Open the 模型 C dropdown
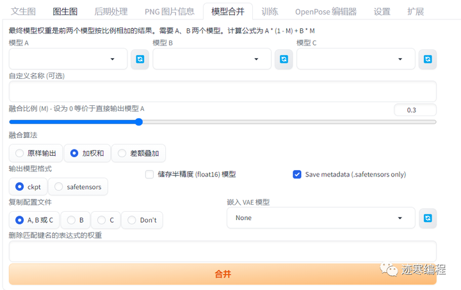This screenshot has height=290, width=461. click(x=356, y=59)
